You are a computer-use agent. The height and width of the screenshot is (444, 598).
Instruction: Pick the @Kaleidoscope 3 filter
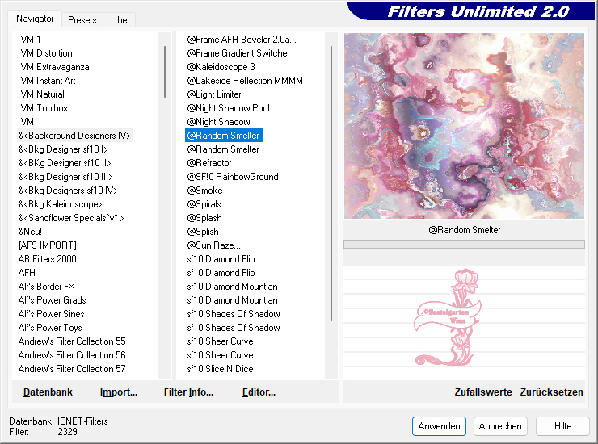coord(221,67)
